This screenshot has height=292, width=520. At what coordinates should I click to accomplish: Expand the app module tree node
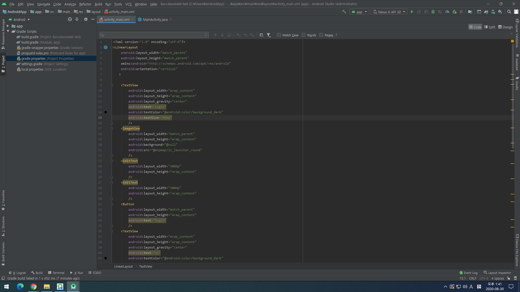point(8,26)
